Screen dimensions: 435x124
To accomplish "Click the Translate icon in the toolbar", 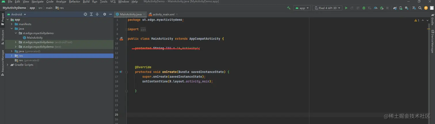I will 414,8.
